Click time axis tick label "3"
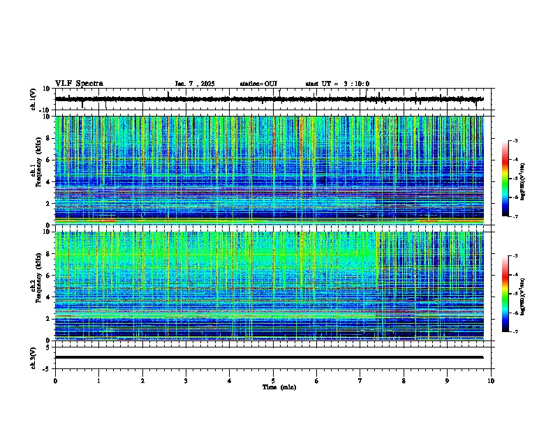The width and height of the screenshot is (553, 427). (186, 381)
